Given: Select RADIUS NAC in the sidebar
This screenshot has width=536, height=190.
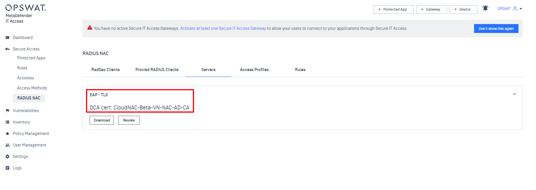Looking at the screenshot, I should (29, 98).
